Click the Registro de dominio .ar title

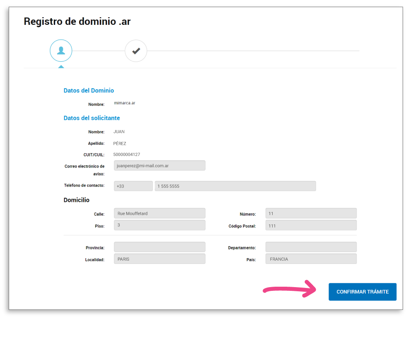[77, 22]
